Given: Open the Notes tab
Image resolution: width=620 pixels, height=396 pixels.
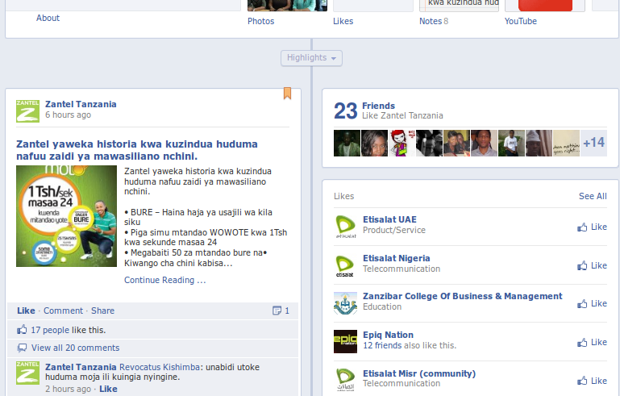Looking at the screenshot, I should pyautogui.click(x=431, y=21).
